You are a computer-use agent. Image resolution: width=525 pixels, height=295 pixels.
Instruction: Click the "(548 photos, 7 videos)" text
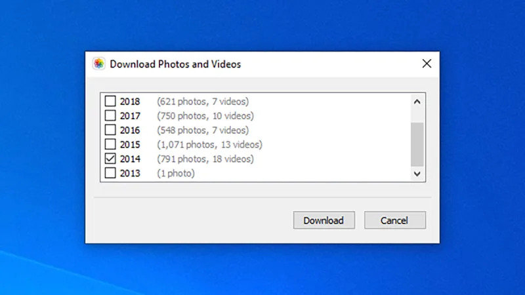[203, 130]
